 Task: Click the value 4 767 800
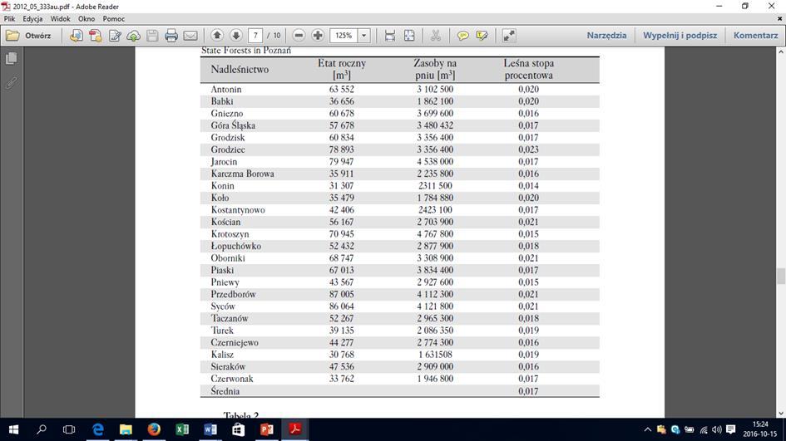coord(435,234)
